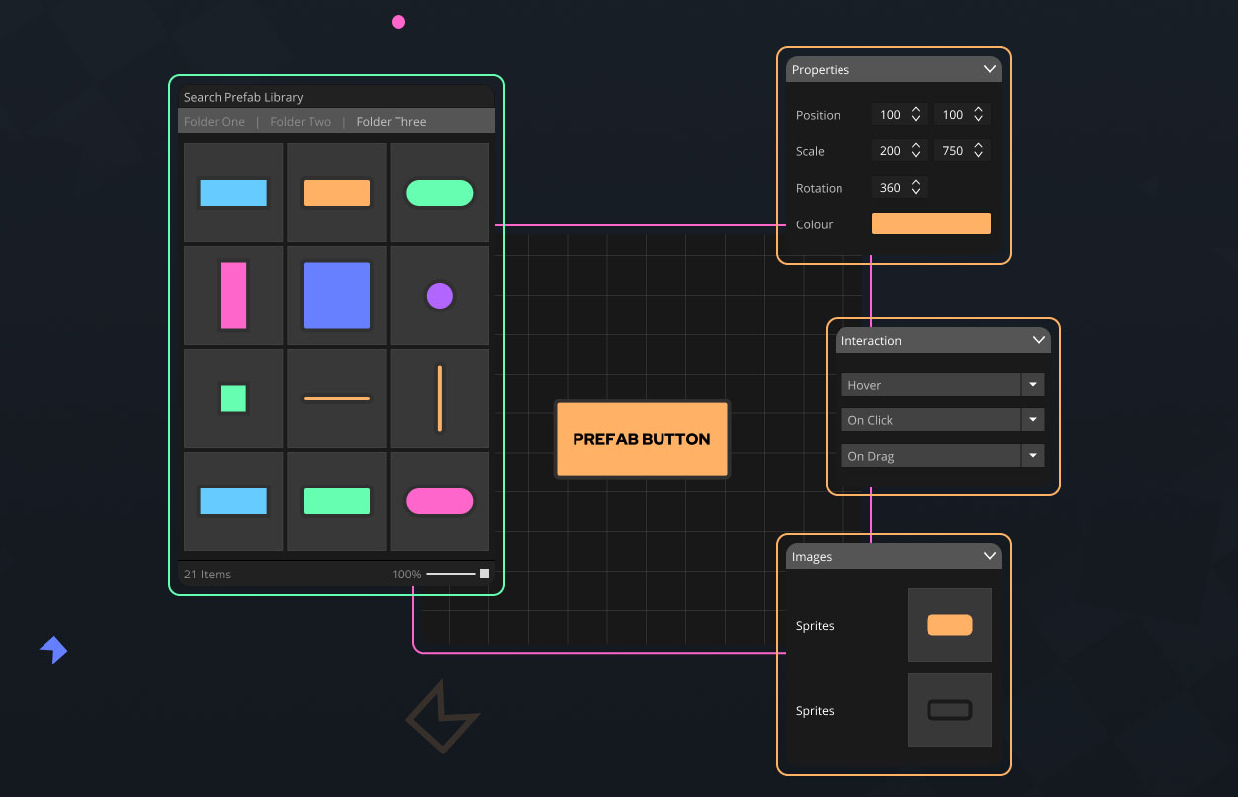
Task: Click the library zoom slider handle
Action: (485, 574)
